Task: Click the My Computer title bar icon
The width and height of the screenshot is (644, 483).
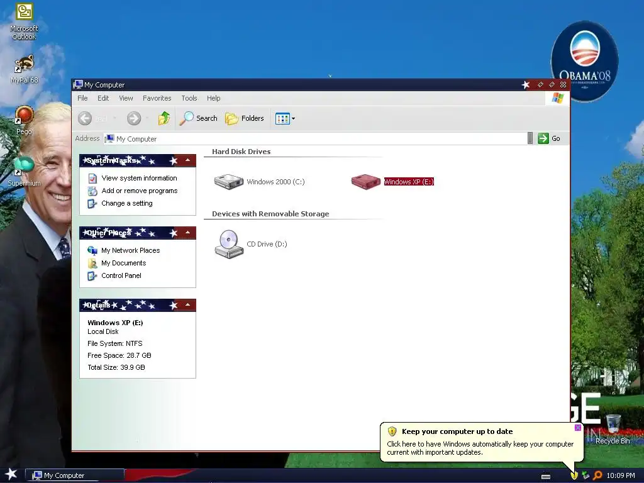Action: point(78,85)
